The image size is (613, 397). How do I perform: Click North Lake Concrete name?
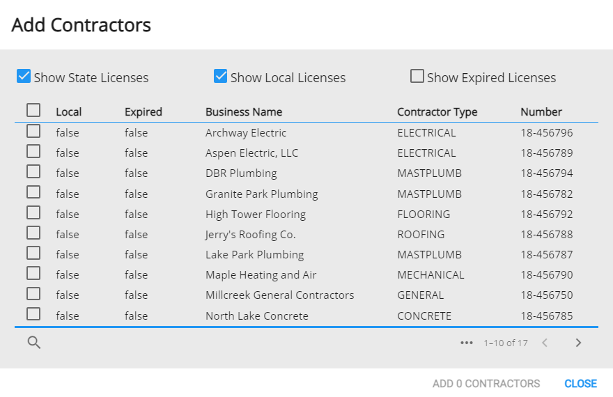tap(257, 316)
